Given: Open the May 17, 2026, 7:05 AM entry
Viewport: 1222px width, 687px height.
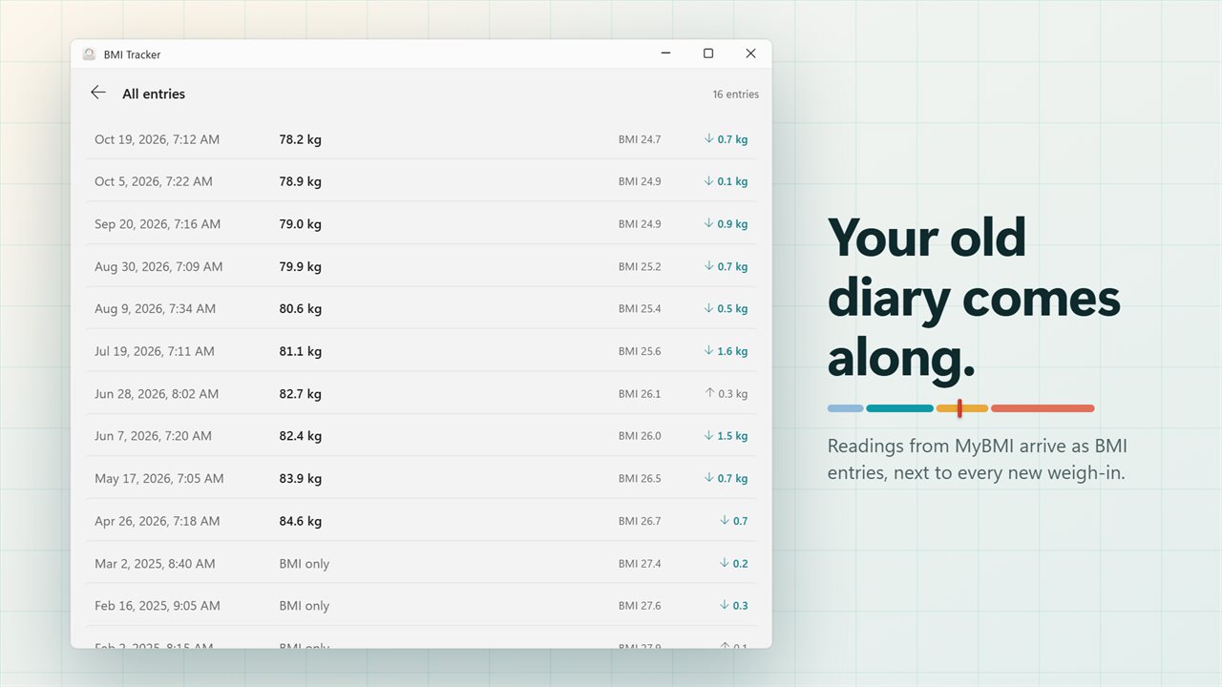Looking at the screenshot, I should pyautogui.click(x=421, y=478).
